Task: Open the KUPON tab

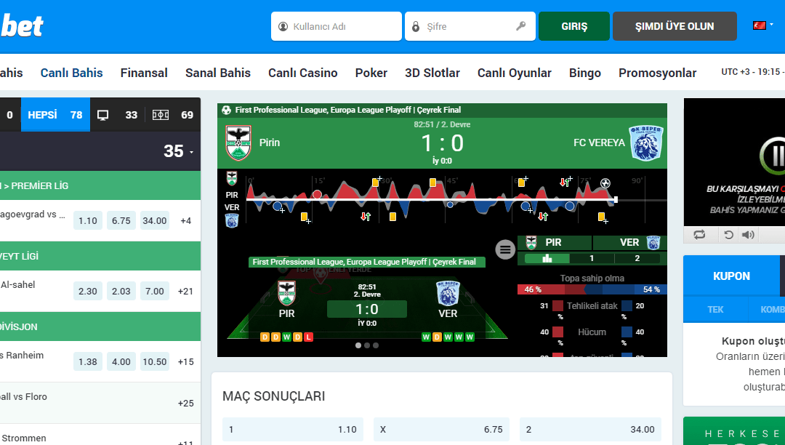Action: [x=731, y=276]
